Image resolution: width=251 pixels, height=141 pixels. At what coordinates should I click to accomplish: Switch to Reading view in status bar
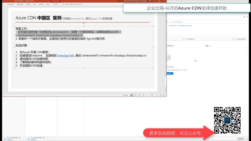139,95
